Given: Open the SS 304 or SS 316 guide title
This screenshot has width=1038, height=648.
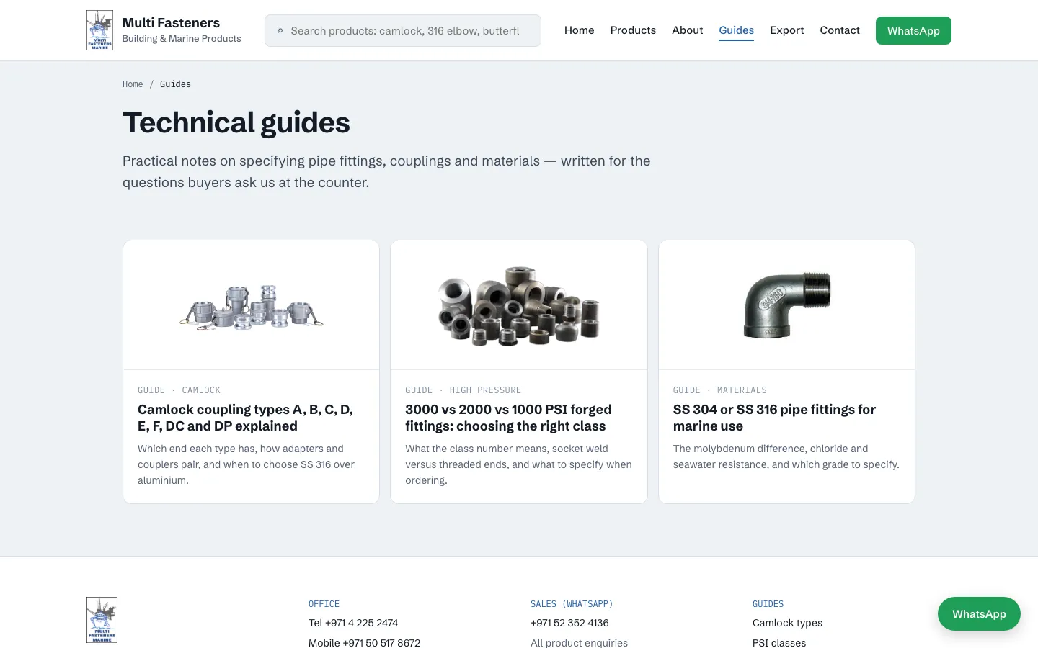Looking at the screenshot, I should click(x=774, y=418).
